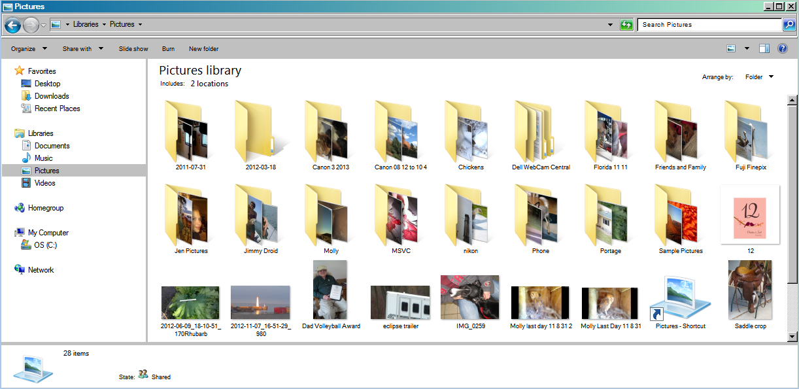Viewport: 799px width, 389px height.
Task: Select the Fuji Finepix folder
Action: tap(746, 131)
